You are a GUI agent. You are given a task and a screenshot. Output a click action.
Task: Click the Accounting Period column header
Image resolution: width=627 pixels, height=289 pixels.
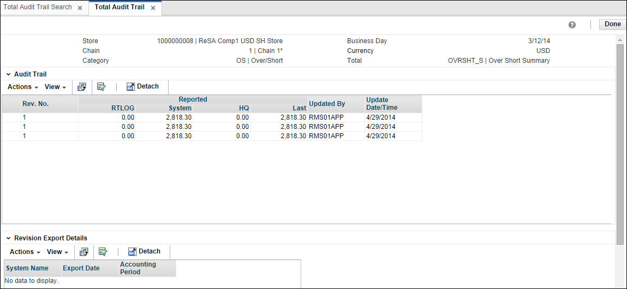[147, 268]
